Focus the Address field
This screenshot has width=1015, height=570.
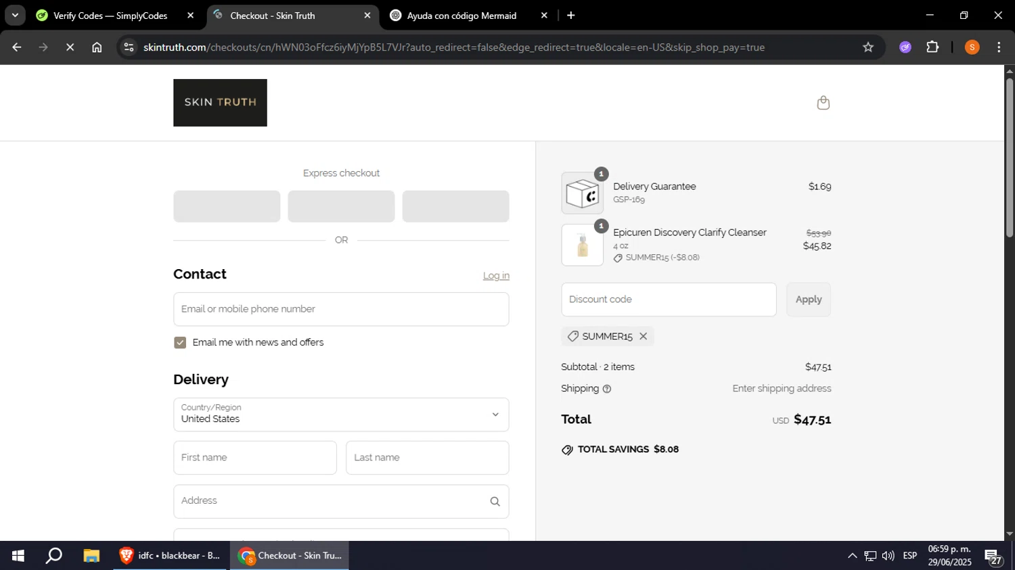[341, 501]
